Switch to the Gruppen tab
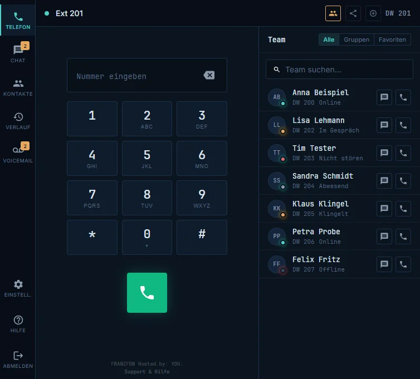Screen dimensions: 420x379 [x=356, y=40]
